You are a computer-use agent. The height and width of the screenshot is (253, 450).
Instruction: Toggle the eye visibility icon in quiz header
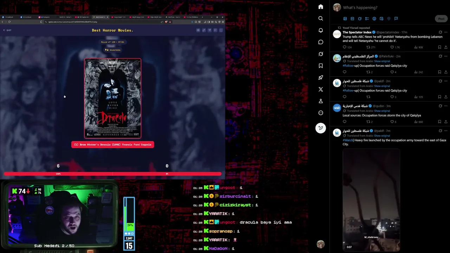coord(198,30)
